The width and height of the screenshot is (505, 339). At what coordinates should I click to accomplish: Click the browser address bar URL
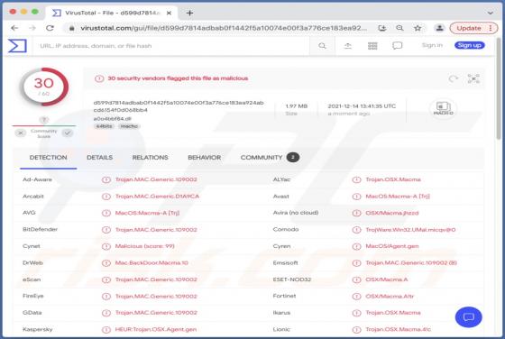tap(224, 28)
